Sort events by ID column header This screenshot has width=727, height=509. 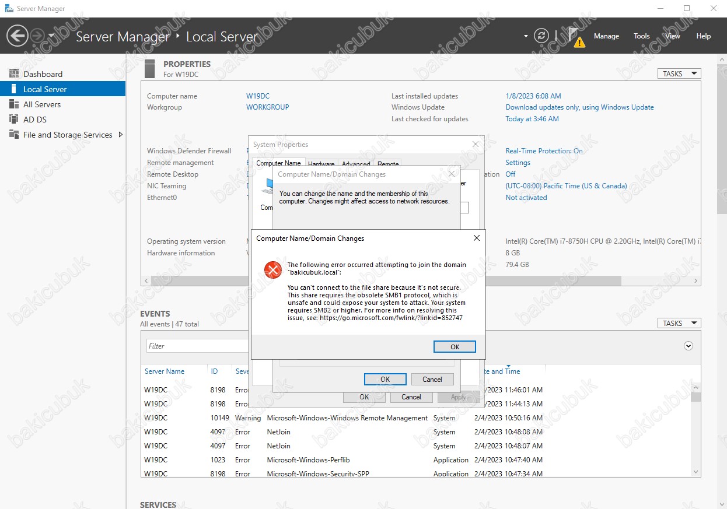coord(214,371)
